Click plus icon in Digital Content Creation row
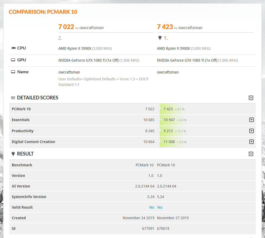This screenshot has width=265, height=238. [160, 141]
